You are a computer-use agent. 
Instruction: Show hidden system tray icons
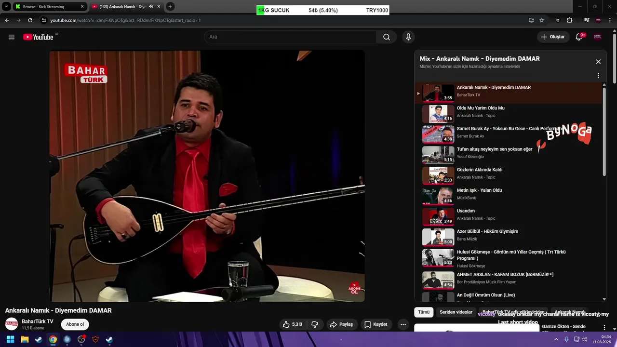tap(556, 339)
